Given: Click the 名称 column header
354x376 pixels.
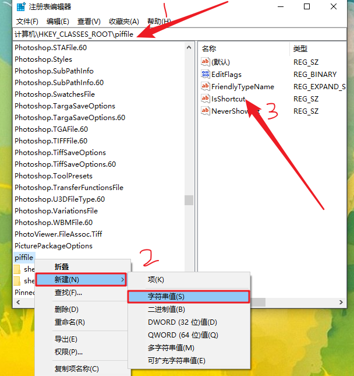Looking at the screenshot, I should [x=209, y=48].
